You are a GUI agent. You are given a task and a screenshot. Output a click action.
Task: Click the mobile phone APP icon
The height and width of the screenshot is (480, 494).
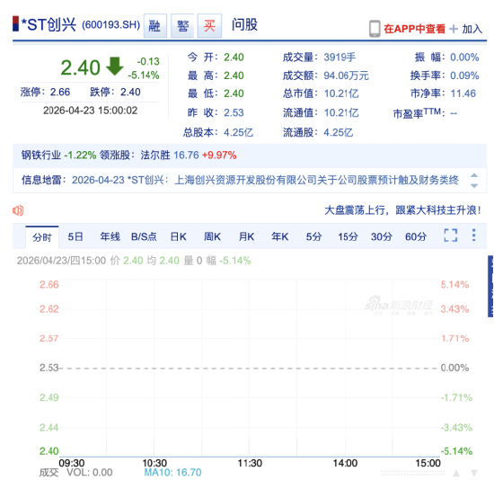[375, 29]
